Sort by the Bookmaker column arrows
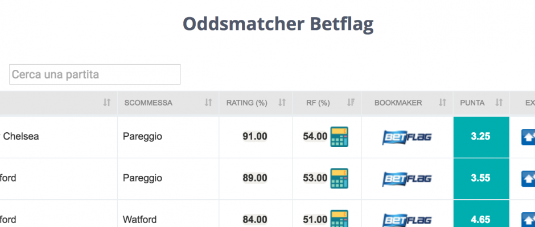The width and height of the screenshot is (535, 227). [x=443, y=103]
